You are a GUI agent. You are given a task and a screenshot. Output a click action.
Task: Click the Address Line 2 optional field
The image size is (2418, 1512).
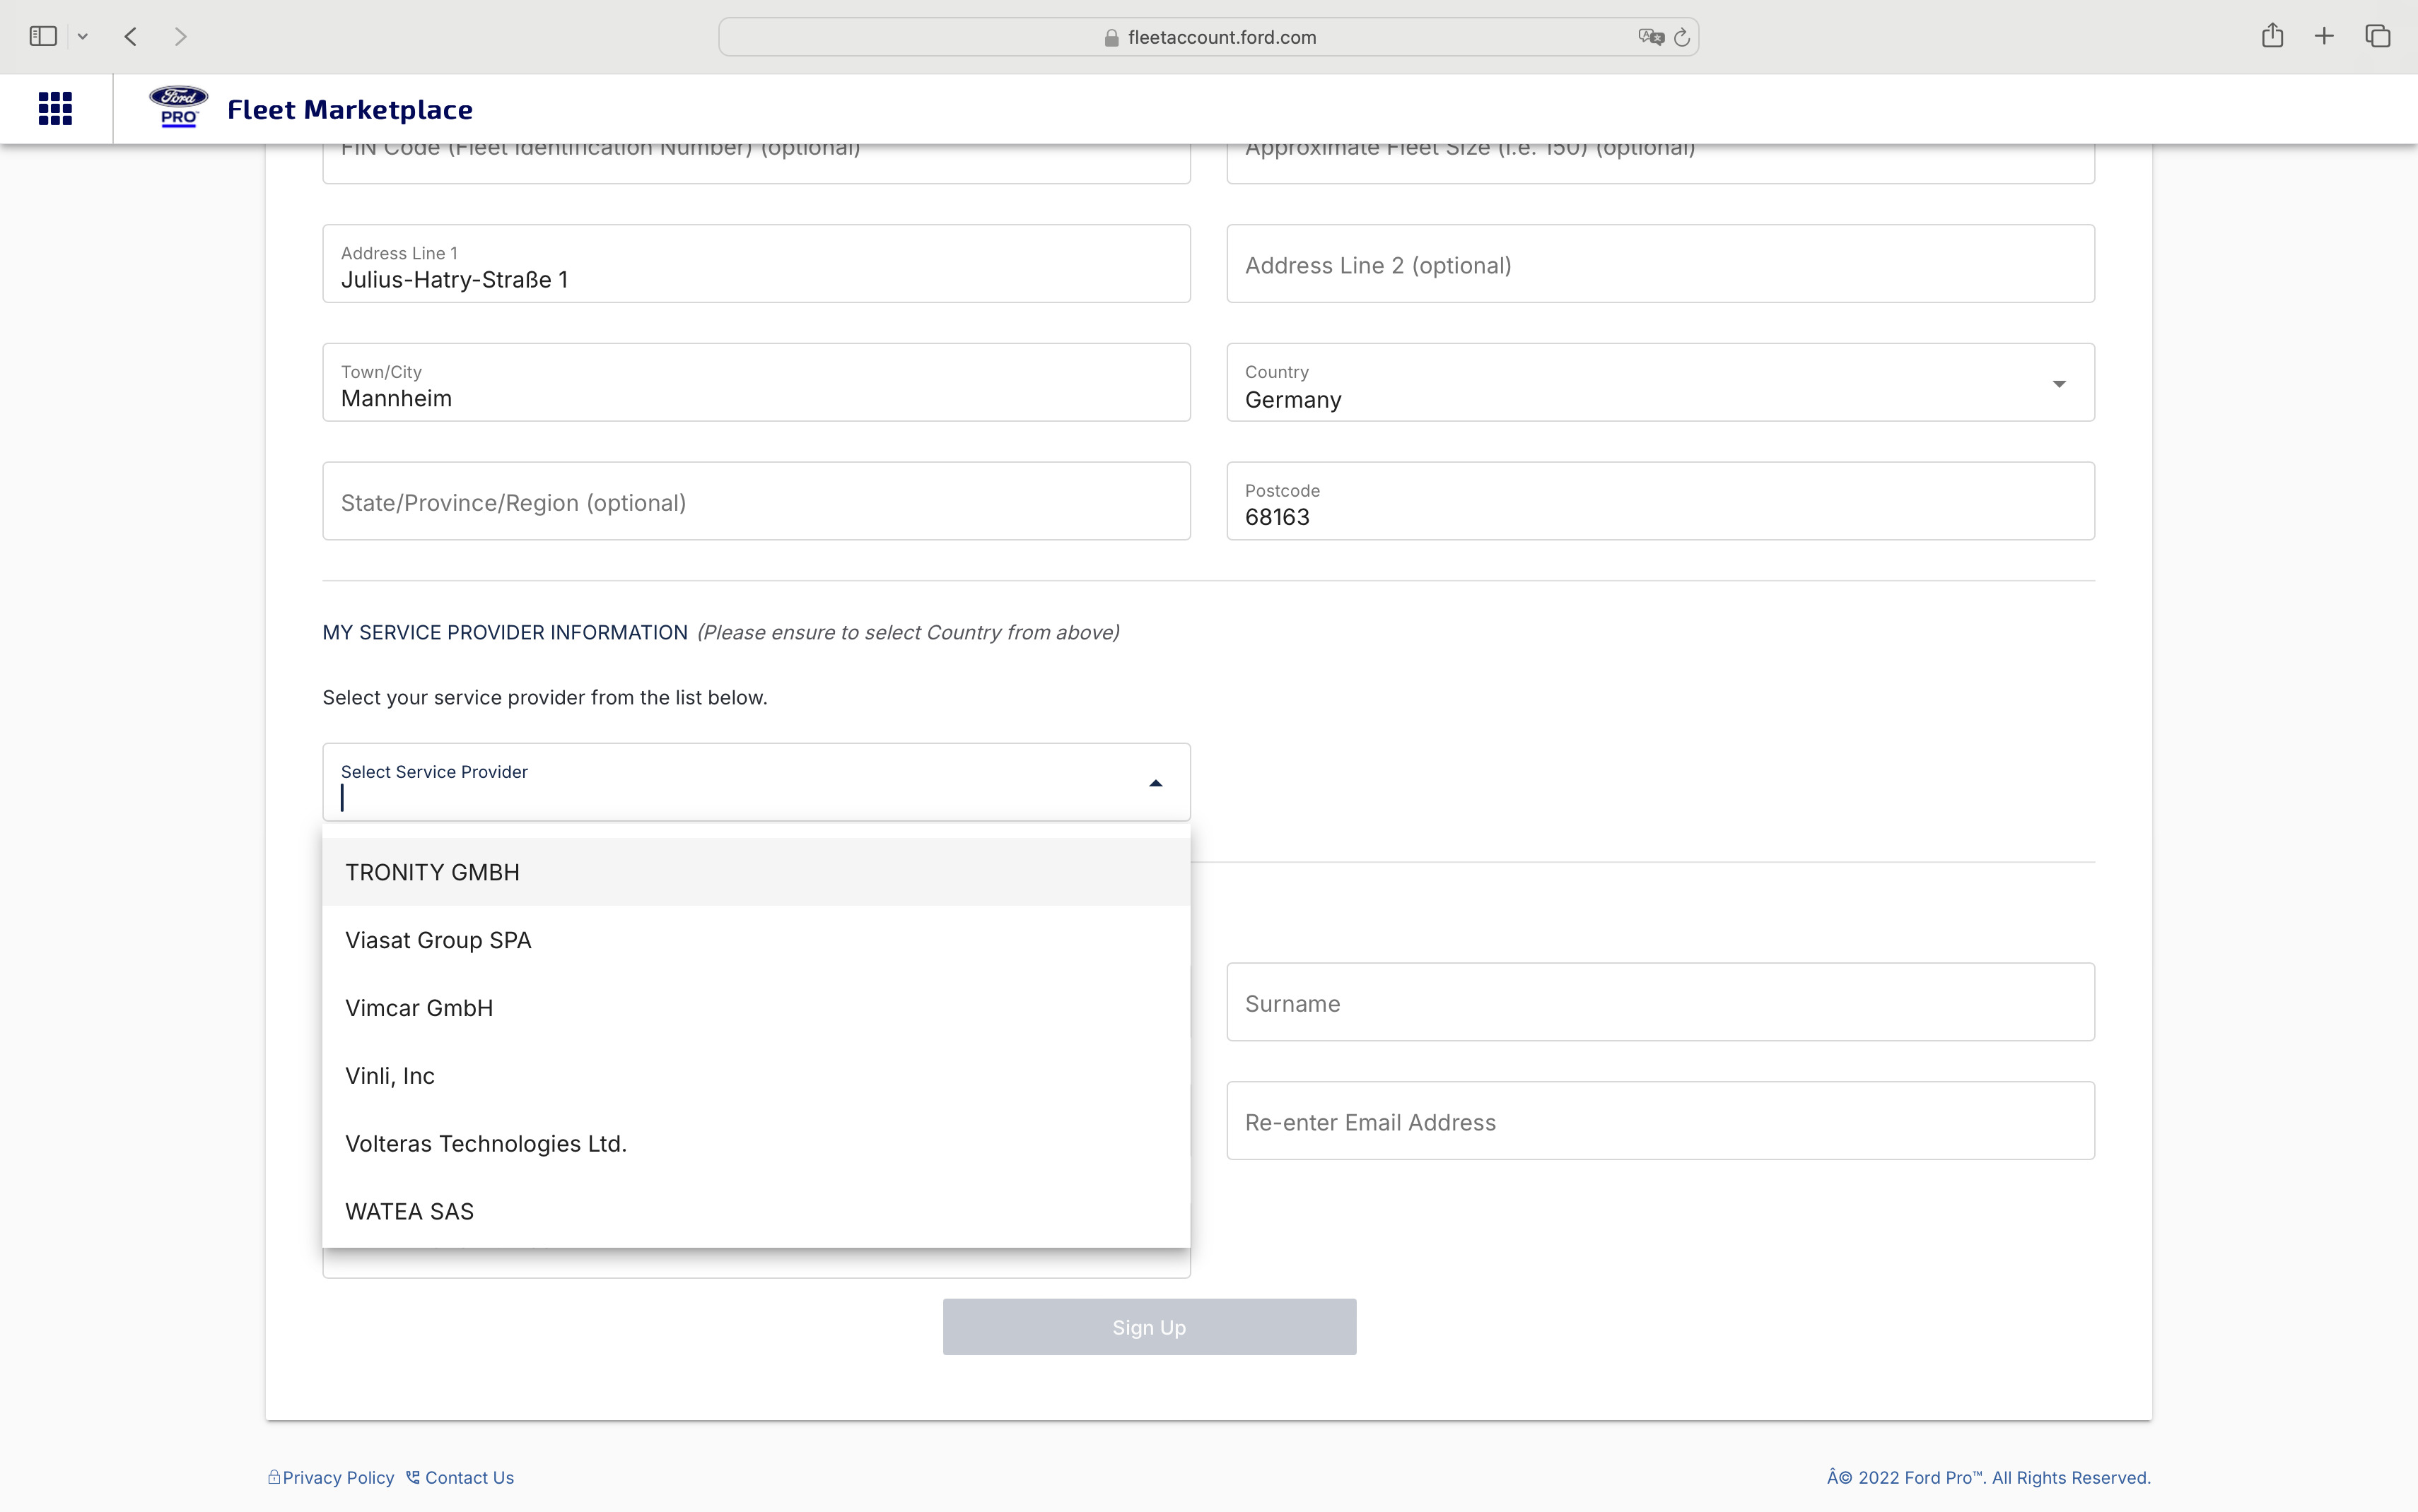[x=1661, y=264]
